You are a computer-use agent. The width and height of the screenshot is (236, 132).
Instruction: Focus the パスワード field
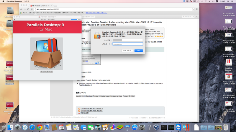tap(128, 44)
